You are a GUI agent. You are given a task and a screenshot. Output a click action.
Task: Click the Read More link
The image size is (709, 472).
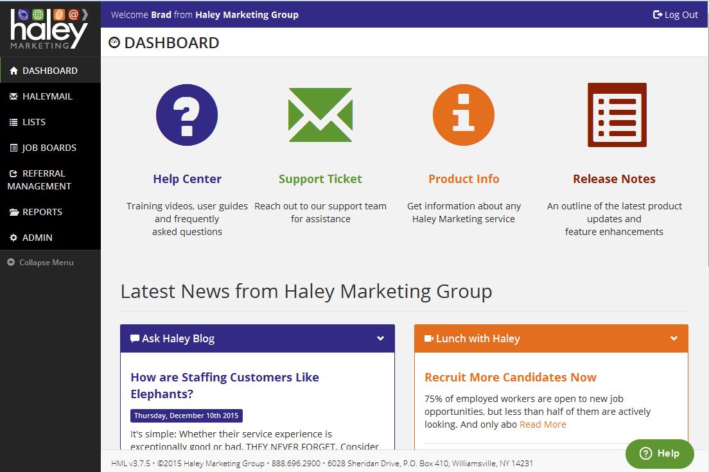point(543,424)
